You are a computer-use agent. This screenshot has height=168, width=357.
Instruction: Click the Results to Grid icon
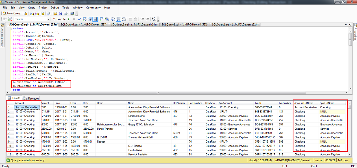point(118,19)
